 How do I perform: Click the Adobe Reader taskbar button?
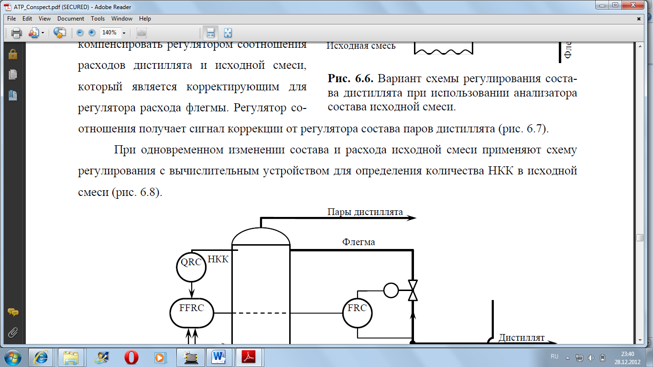[x=249, y=356]
